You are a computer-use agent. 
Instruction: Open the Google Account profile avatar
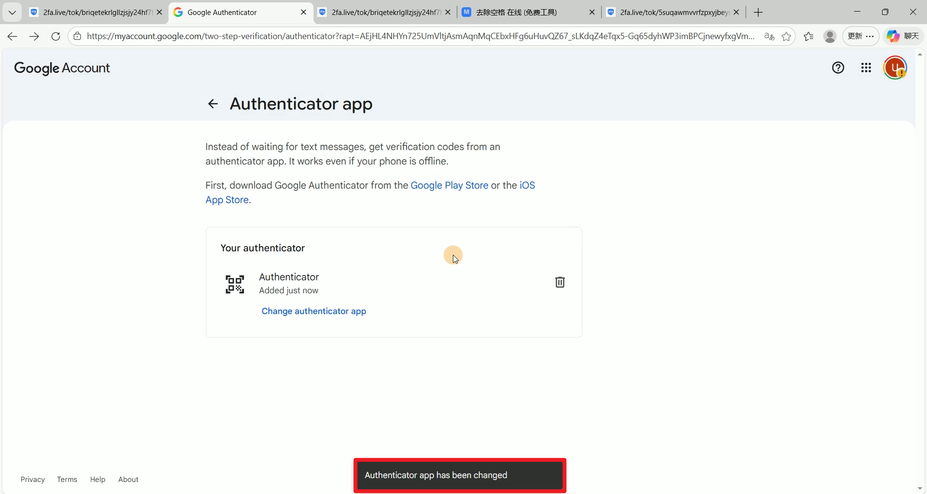pyautogui.click(x=895, y=68)
